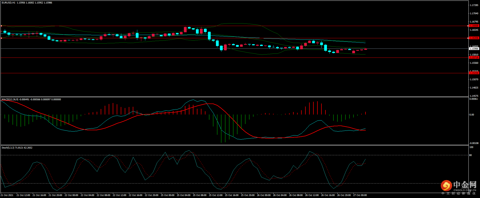Click the Stochastic 80 level value
Viewport: 480px width, 198px height.
[470, 155]
